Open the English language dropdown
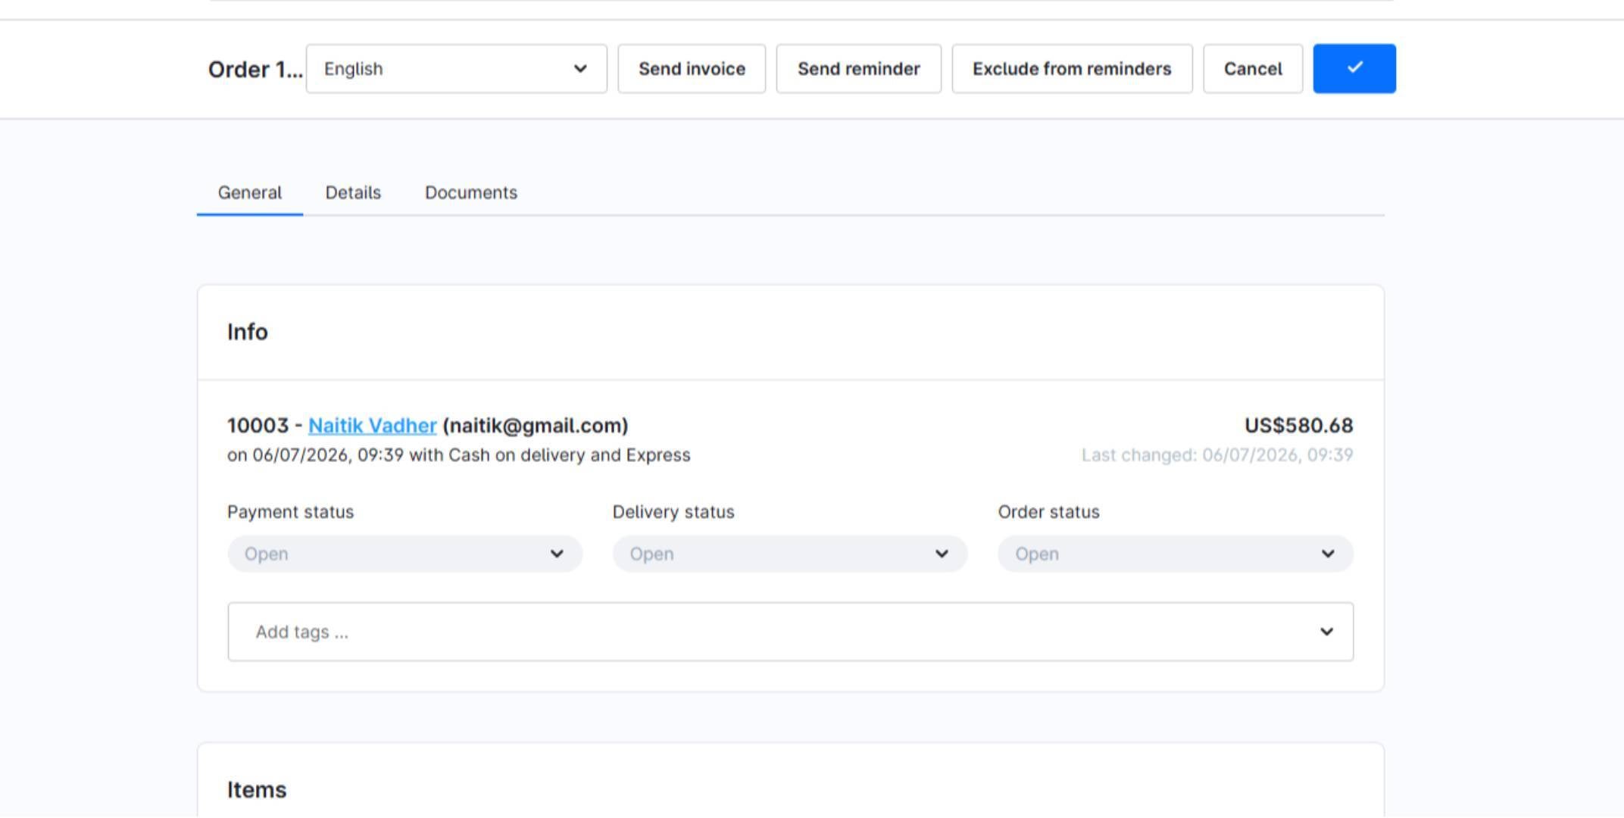Screen dimensions: 1624x818 (x=457, y=69)
